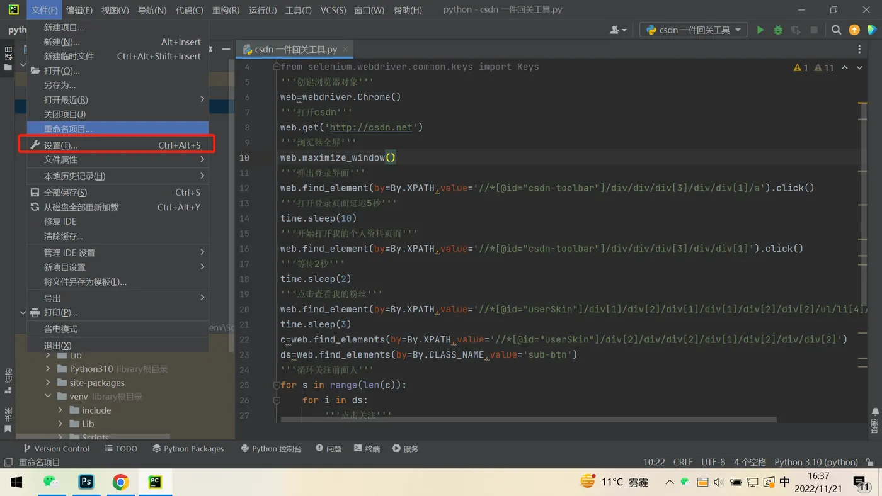This screenshot has height=496, width=882.
Task: Click the PyCharm taskbar icon
Action: coord(155,482)
